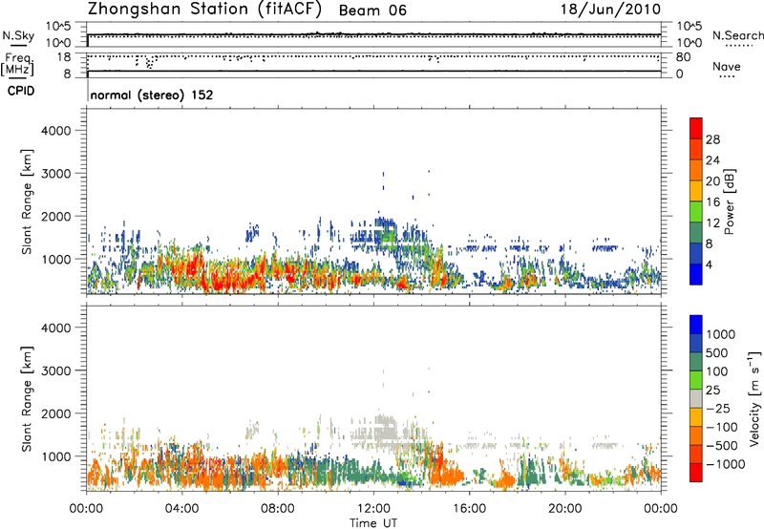Click the '12:00' time axis tick label

(x=373, y=509)
